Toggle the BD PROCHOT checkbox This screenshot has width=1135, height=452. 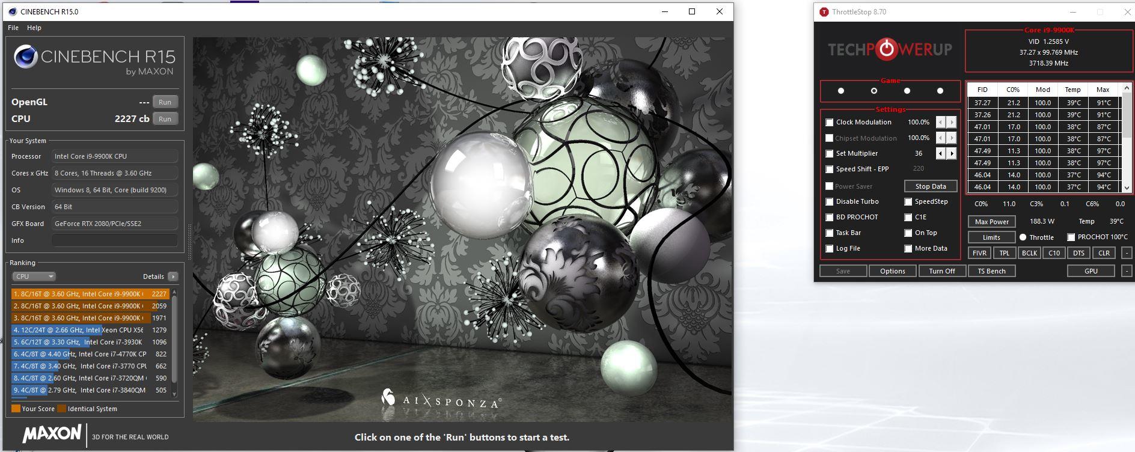[x=830, y=218]
